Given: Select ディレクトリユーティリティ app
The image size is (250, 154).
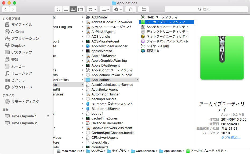Looking at the screenshot, I should (x=166, y=32).
